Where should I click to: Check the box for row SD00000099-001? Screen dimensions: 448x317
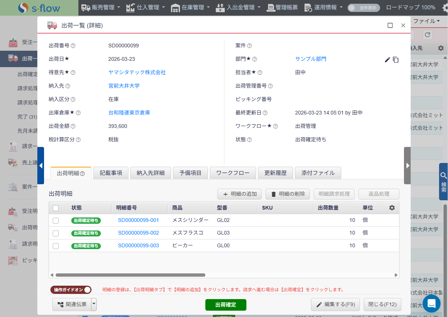pyautogui.click(x=56, y=220)
